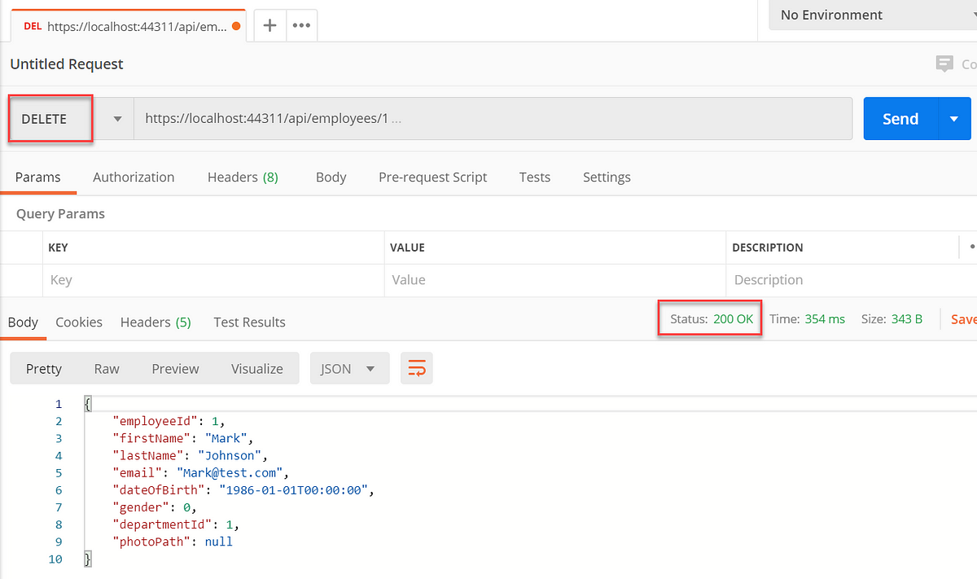Screen dimensions: 977x579
Task: Expand the DELETE method dropdown
Action: [x=118, y=119]
